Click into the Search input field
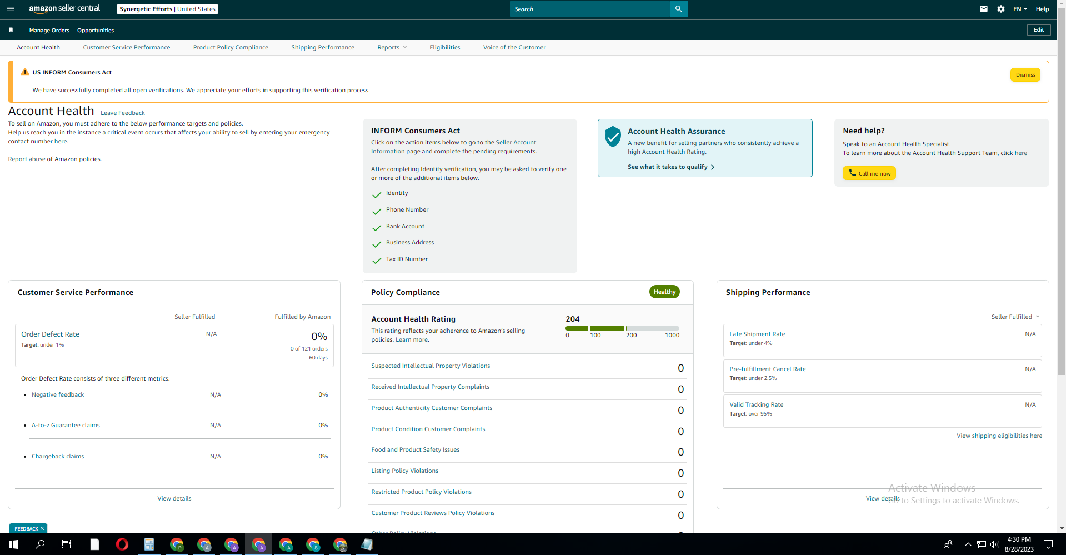Viewport: 1066px width, 555px height. pos(590,9)
